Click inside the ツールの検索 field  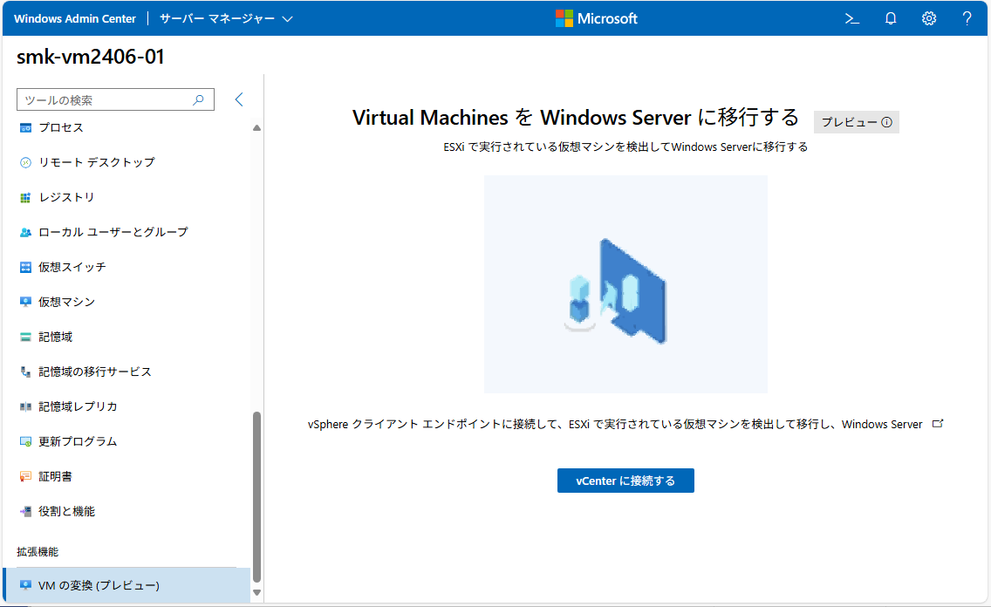coord(105,99)
